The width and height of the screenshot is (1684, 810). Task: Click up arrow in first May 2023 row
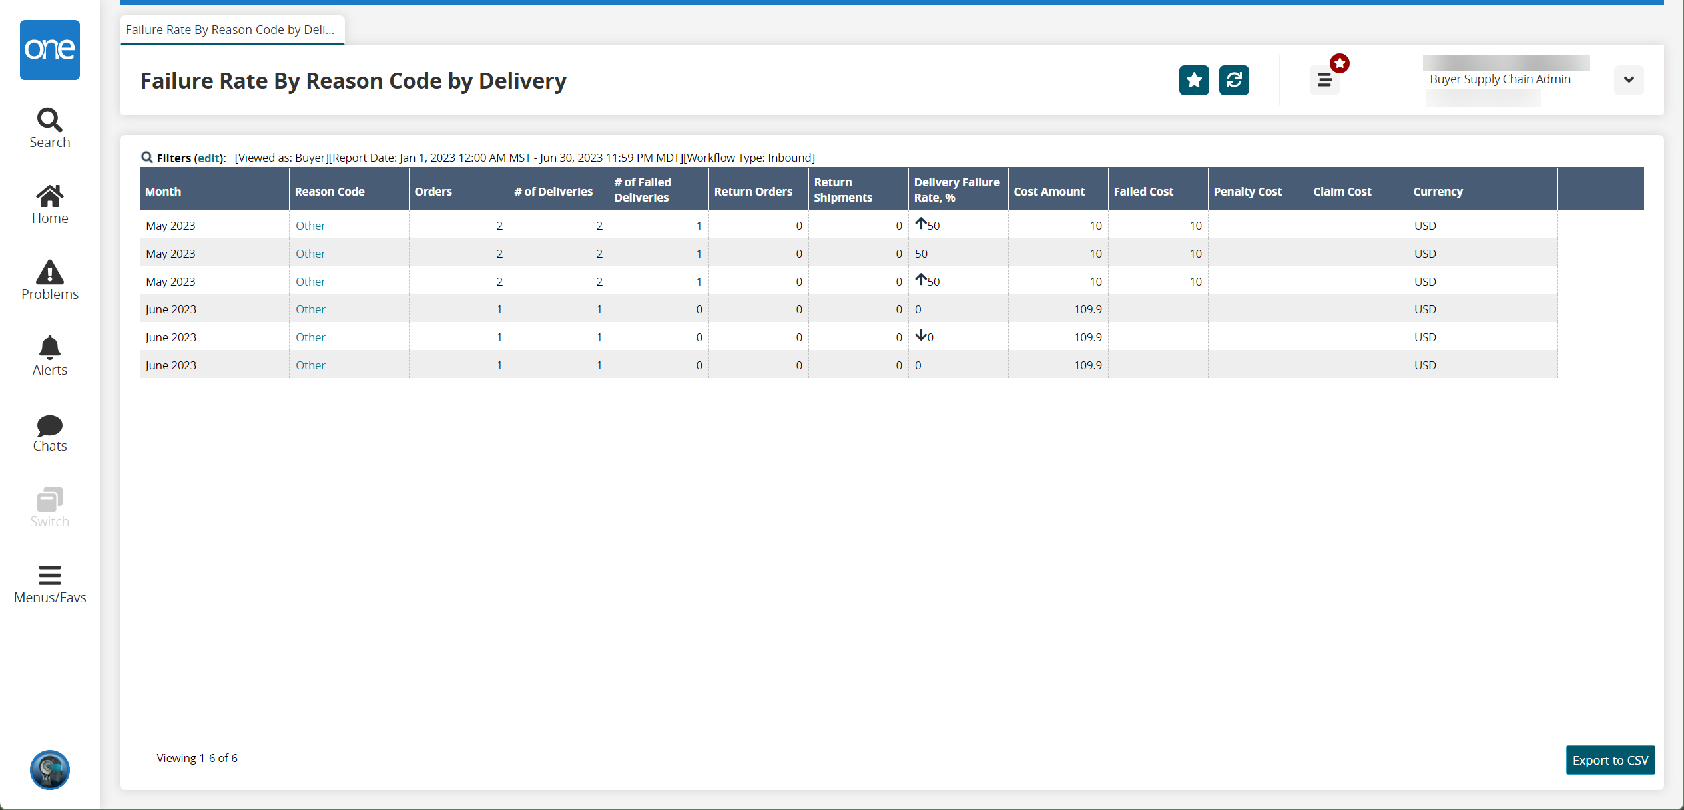(x=920, y=224)
